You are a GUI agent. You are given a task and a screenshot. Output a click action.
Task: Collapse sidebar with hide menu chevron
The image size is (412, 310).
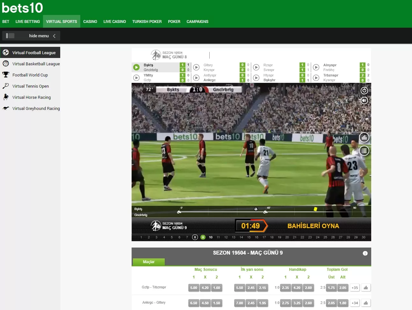[54, 36]
